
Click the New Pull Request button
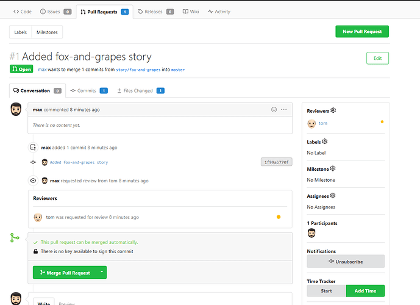[361, 32]
